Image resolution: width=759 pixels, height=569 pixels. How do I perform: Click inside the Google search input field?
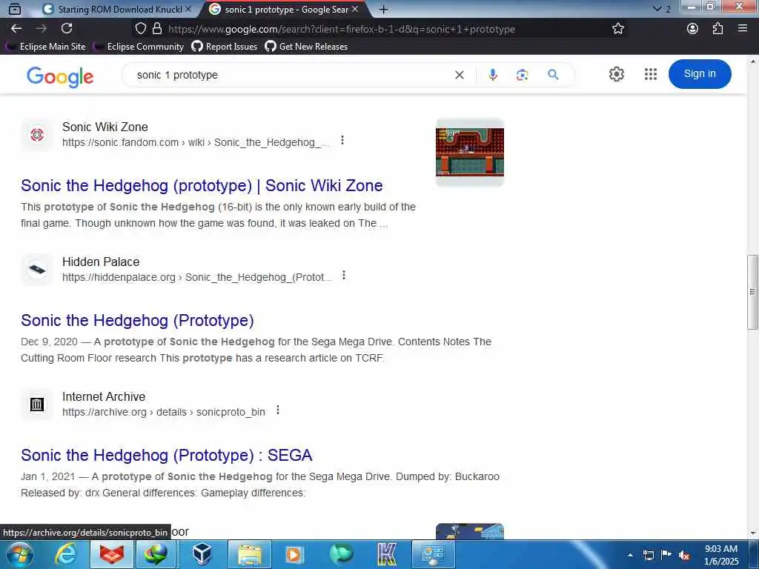(x=291, y=75)
